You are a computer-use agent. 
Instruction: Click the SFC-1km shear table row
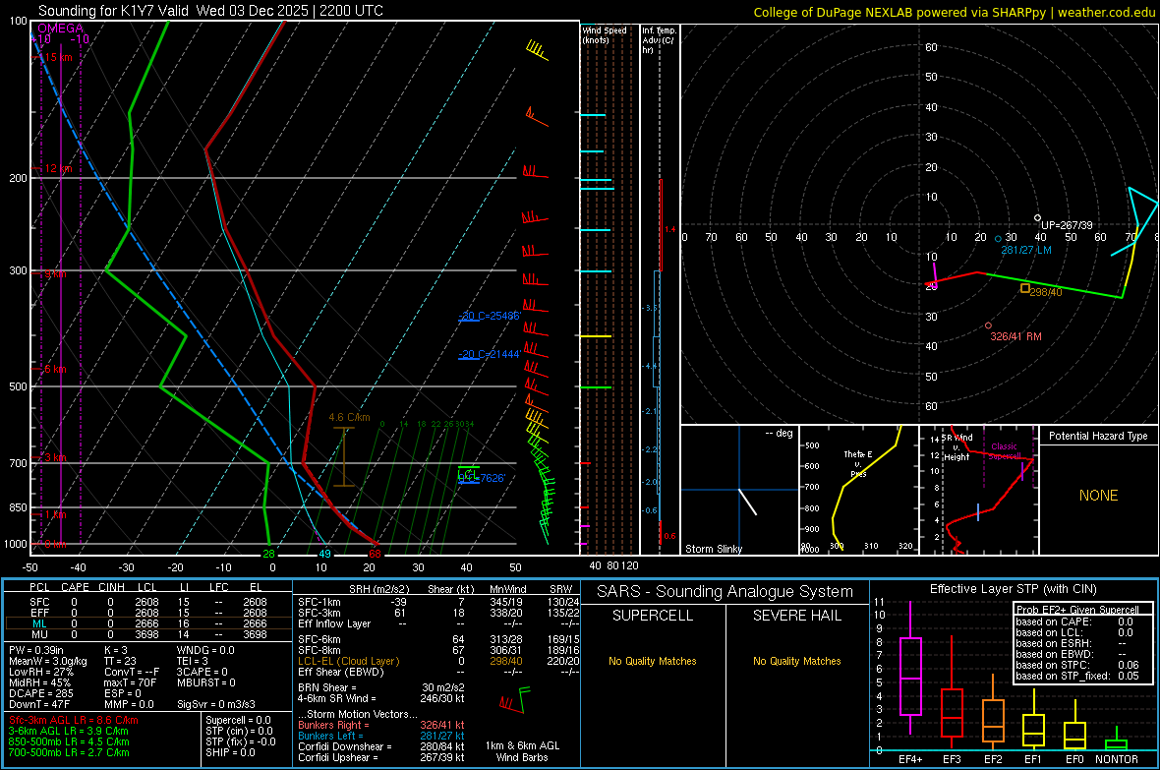438,602
